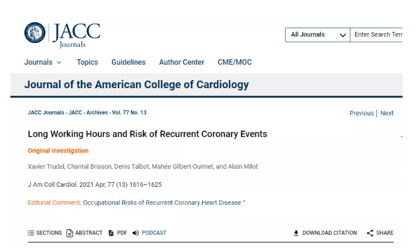Go to the Next article

pos(387,113)
